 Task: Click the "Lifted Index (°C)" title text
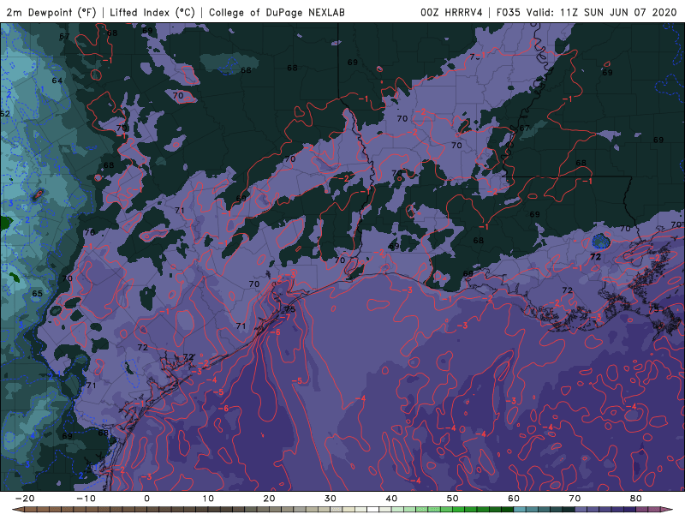(152, 12)
